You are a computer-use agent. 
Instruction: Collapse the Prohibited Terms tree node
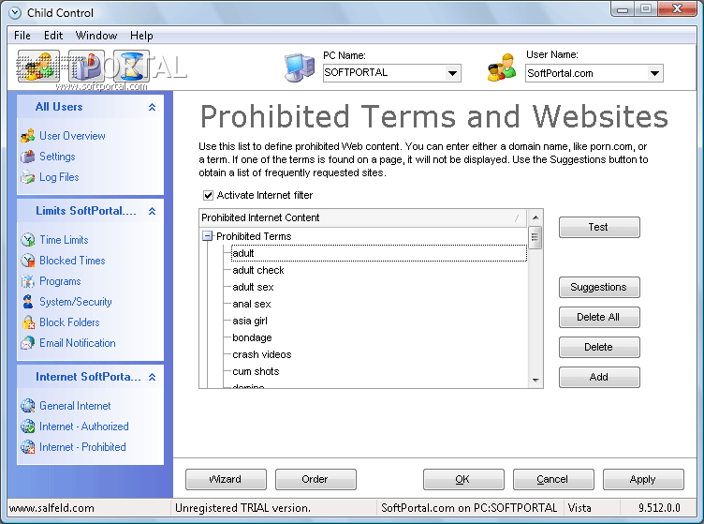click(x=207, y=236)
